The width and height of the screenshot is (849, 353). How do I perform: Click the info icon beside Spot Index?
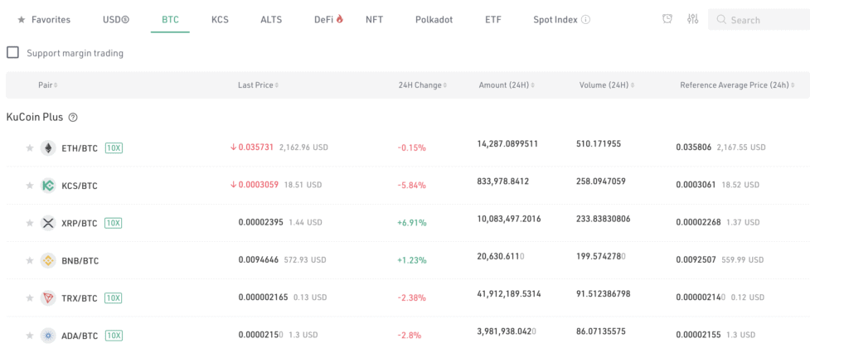pos(585,20)
